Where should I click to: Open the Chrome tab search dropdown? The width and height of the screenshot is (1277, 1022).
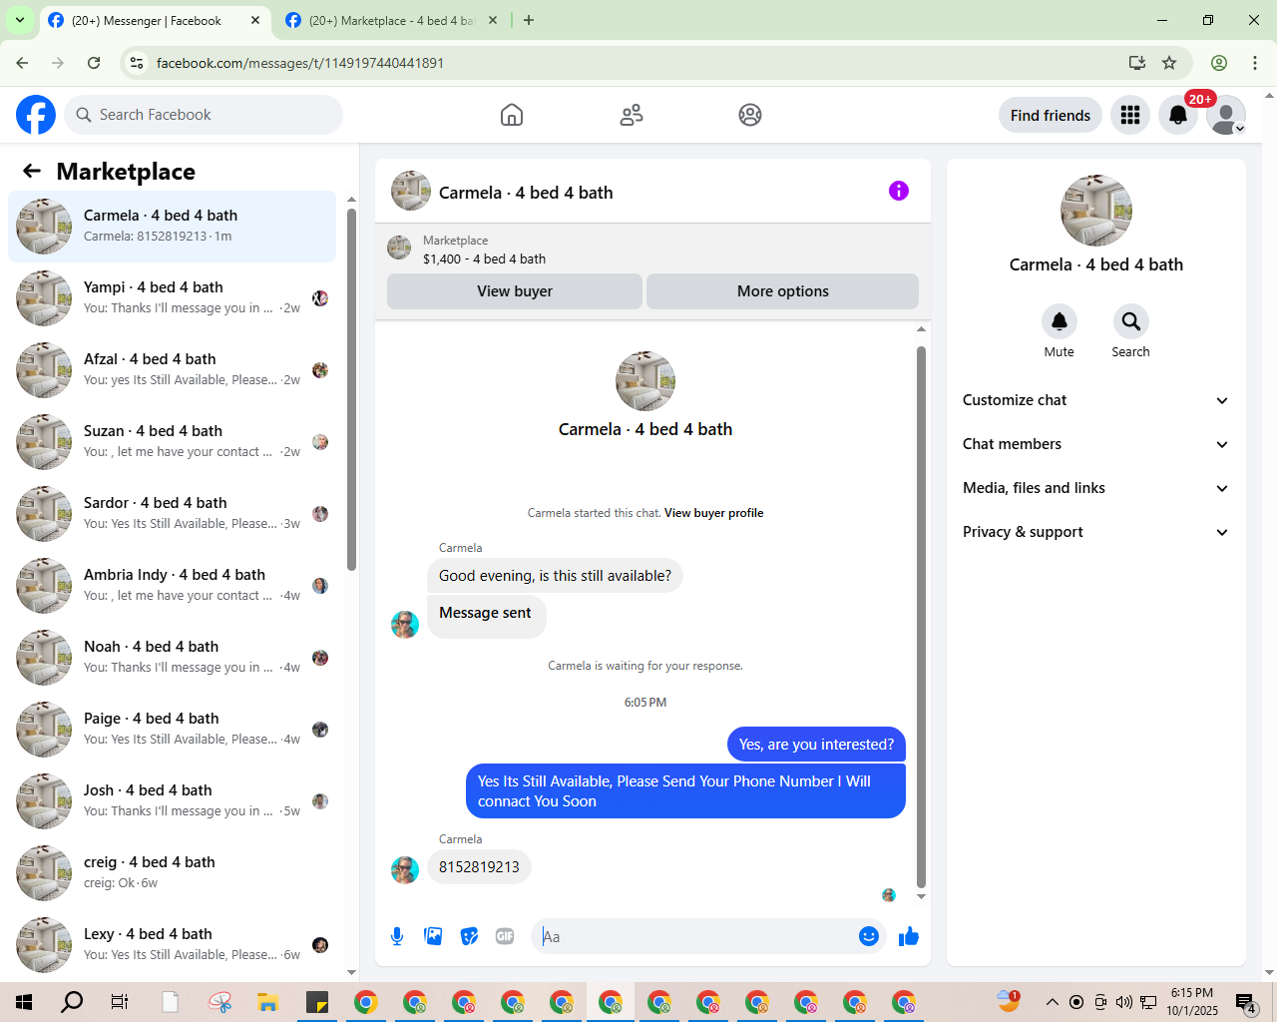pos(20,20)
